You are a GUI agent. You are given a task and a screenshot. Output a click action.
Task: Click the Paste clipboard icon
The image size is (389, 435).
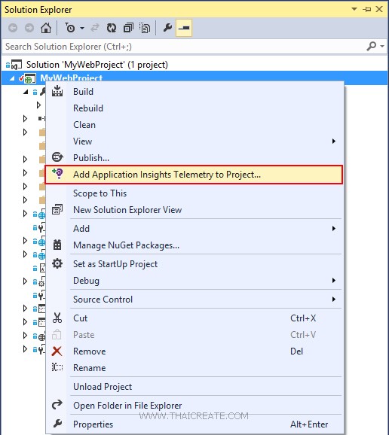pos(57,335)
